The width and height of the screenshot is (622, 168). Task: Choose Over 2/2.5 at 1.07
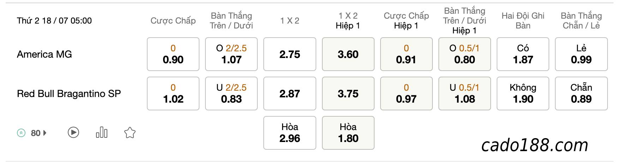tap(231, 54)
